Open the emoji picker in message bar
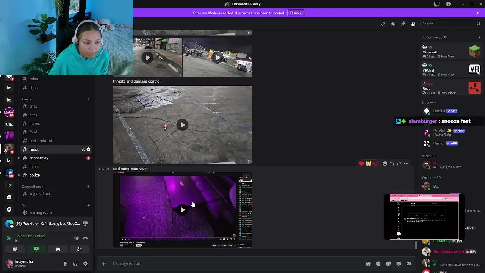 pos(399,264)
